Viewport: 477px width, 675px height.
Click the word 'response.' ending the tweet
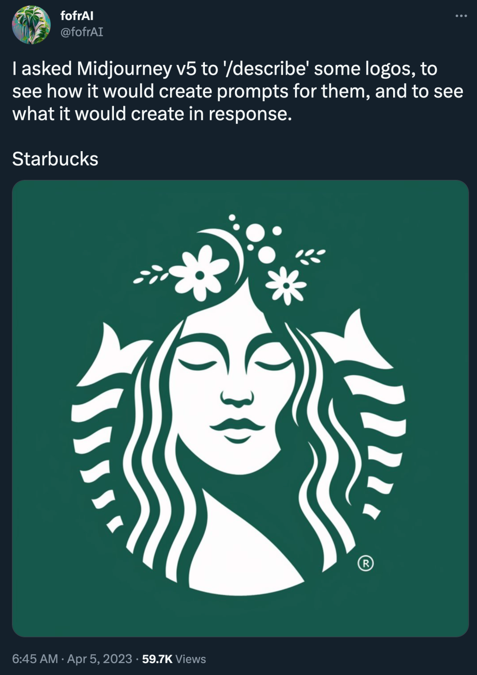250,114
